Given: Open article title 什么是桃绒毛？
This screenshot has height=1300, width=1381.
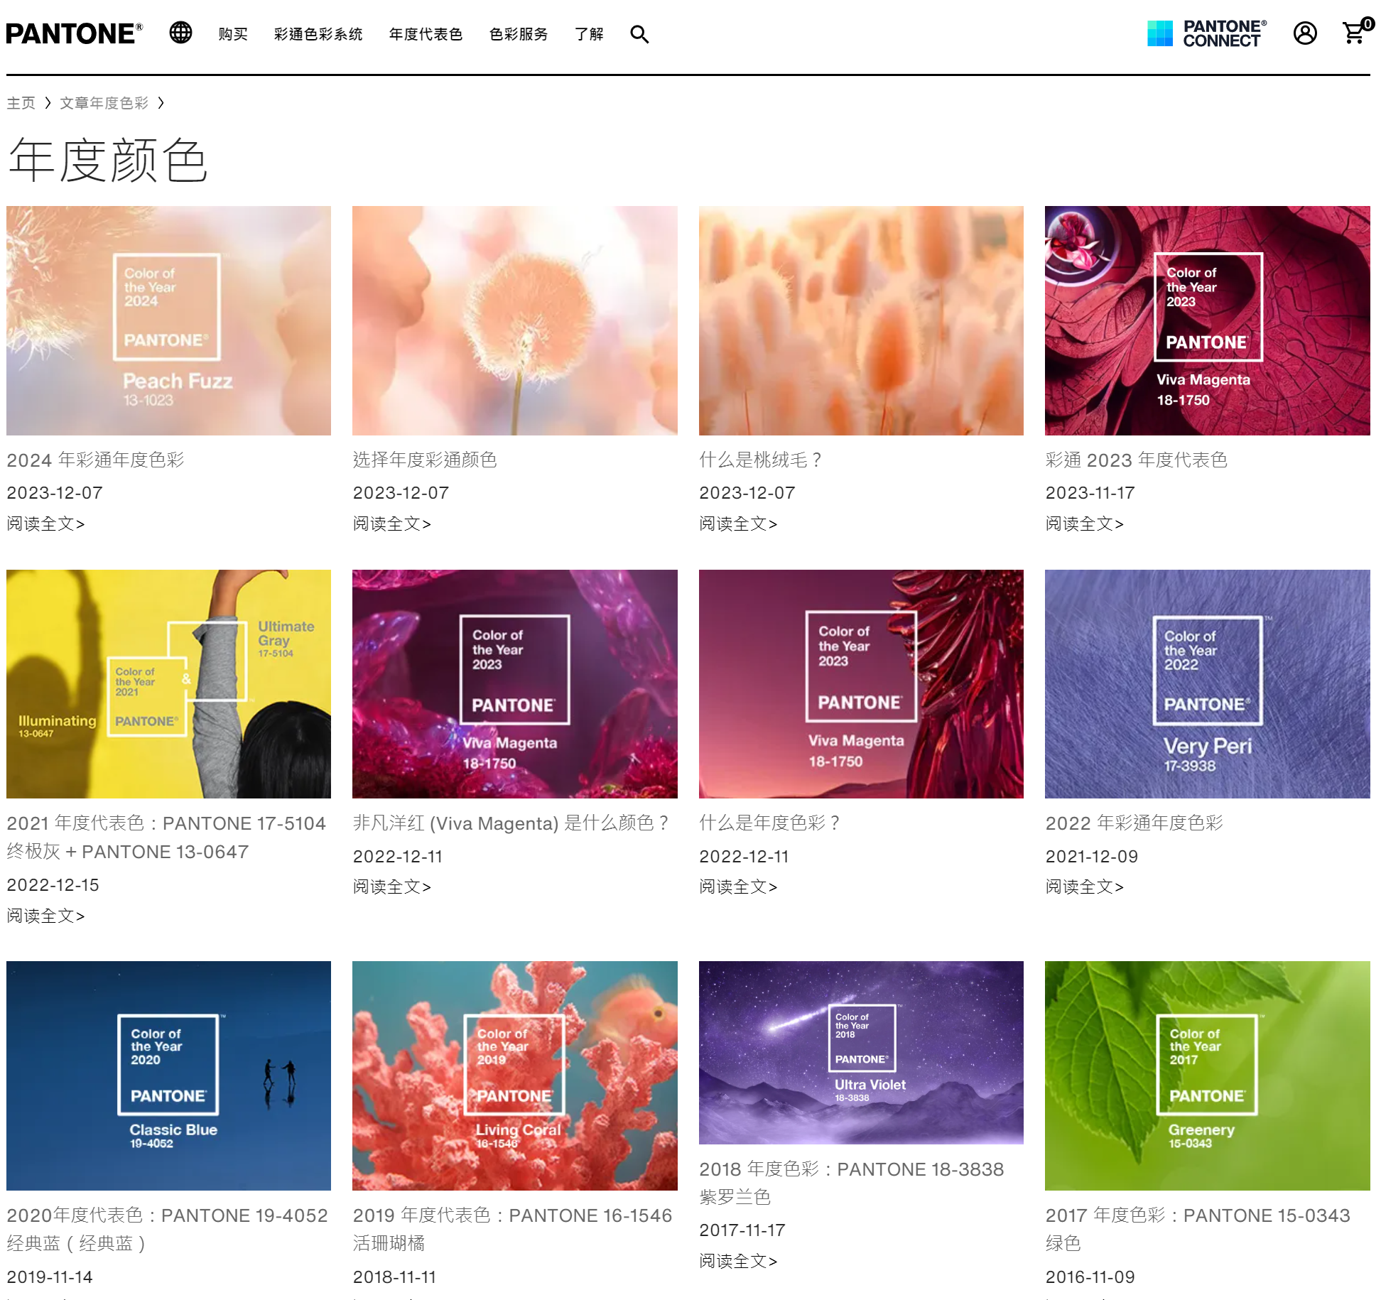Looking at the screenshot, I should point(762,460).
